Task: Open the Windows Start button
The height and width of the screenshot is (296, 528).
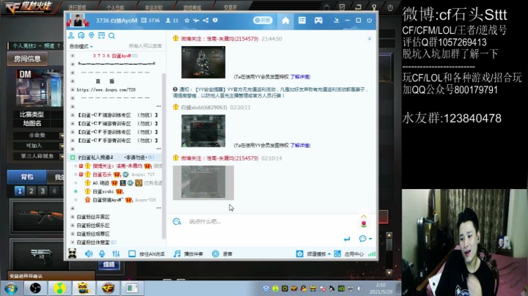Action: pyautogui.click(x=11, y=288)
